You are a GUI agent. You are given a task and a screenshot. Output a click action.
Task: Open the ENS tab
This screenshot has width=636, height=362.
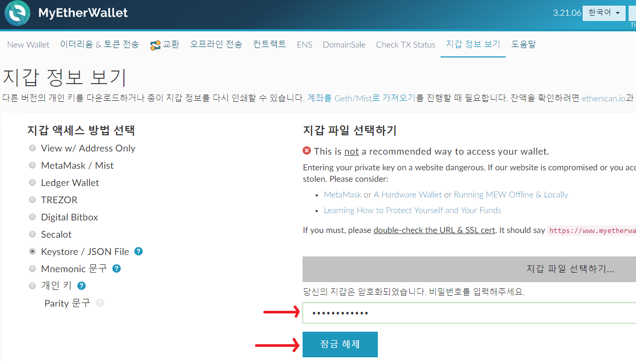304,44
